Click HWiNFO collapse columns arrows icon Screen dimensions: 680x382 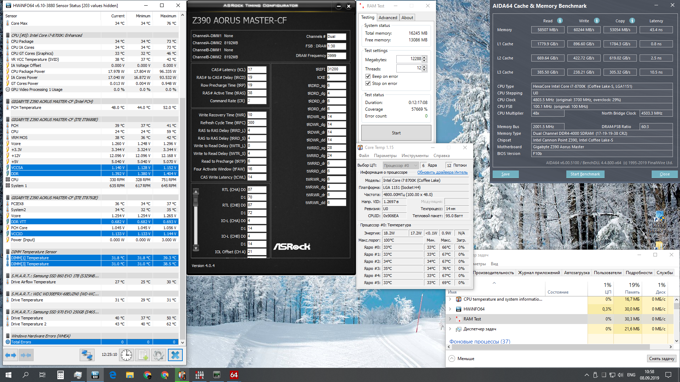[x=26, y=355]
